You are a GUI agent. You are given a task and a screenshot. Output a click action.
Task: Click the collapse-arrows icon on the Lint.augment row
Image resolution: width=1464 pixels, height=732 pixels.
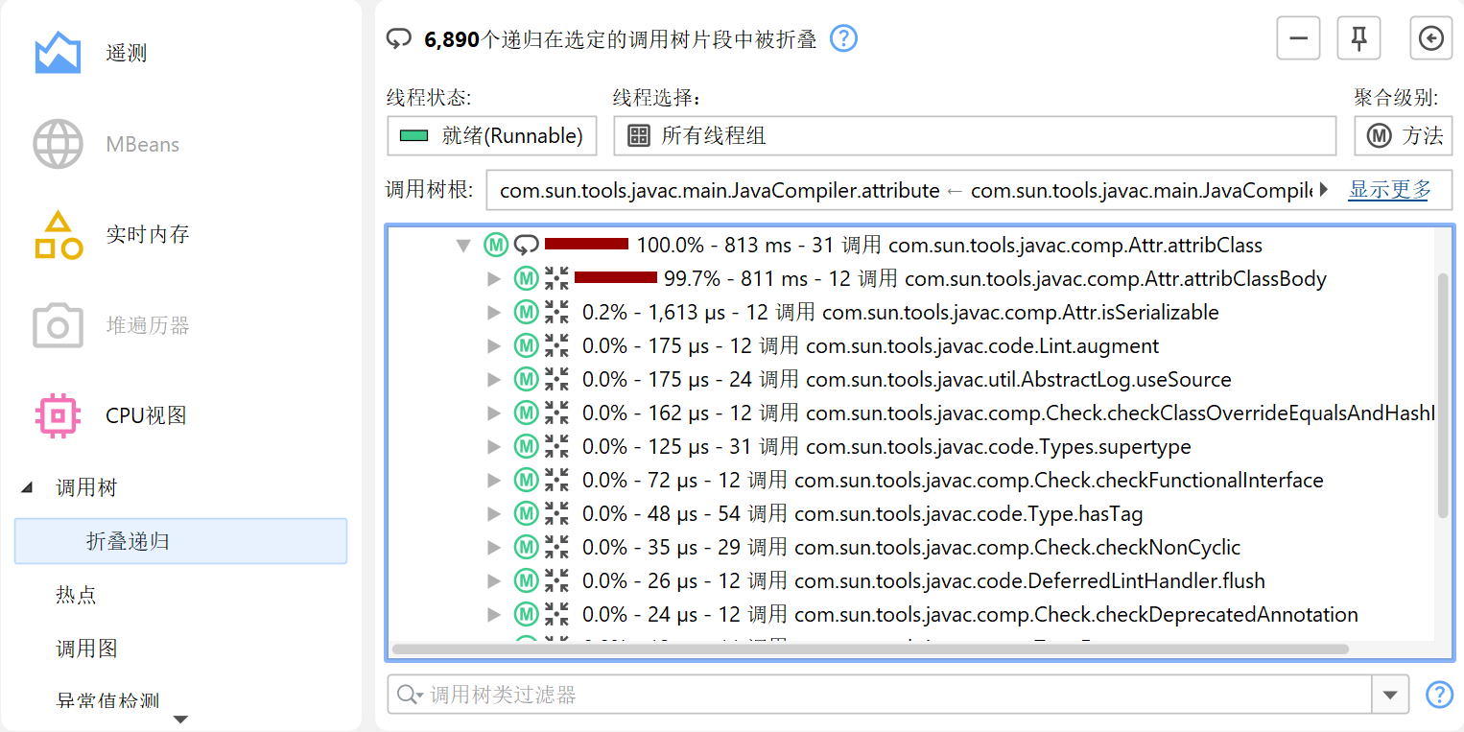(x=556, y=345)
